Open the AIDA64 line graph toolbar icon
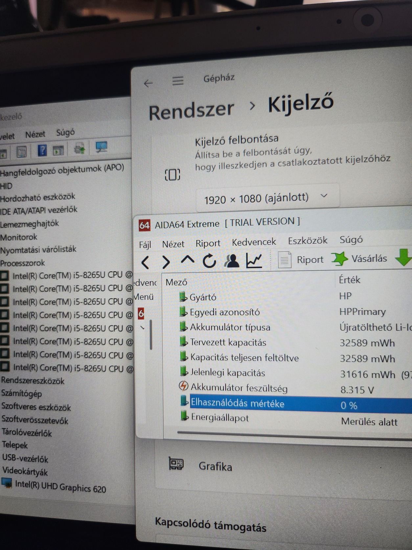The width and height of the screenshot is (412, 550). click(254, 261)
